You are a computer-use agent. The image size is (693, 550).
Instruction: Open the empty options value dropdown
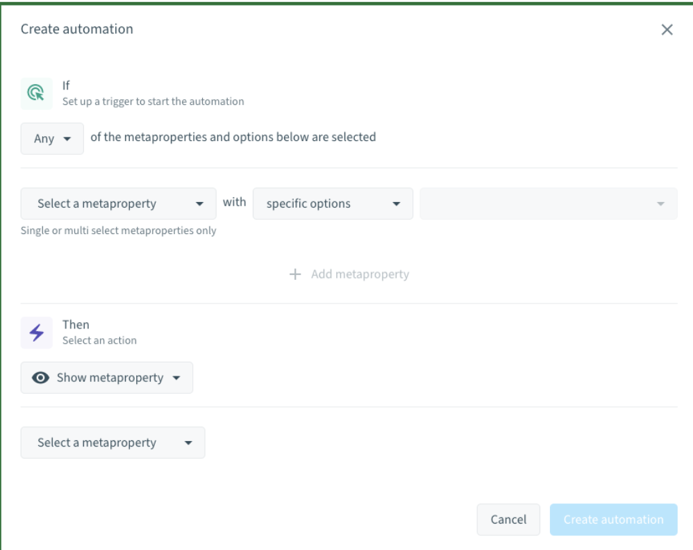click(549, 203)
